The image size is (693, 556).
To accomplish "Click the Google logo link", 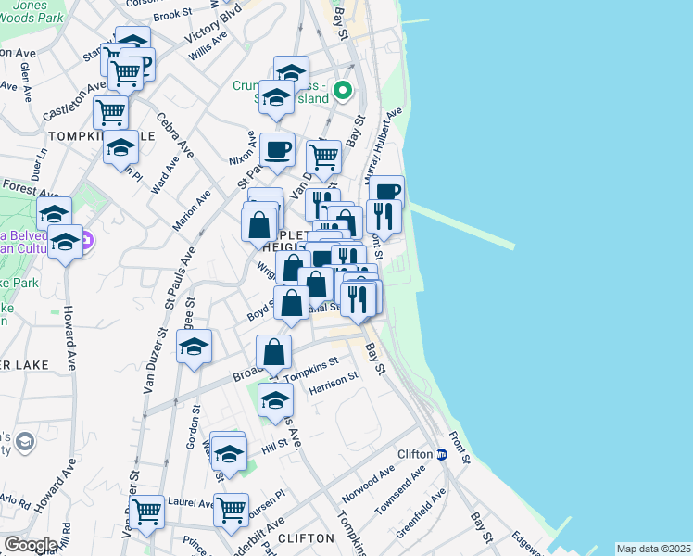I will [30, 545].
